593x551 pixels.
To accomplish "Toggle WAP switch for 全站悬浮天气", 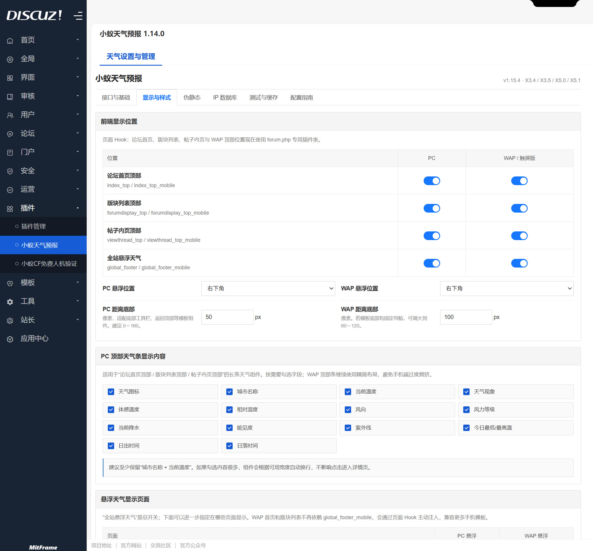I will [x=519, y=263].
